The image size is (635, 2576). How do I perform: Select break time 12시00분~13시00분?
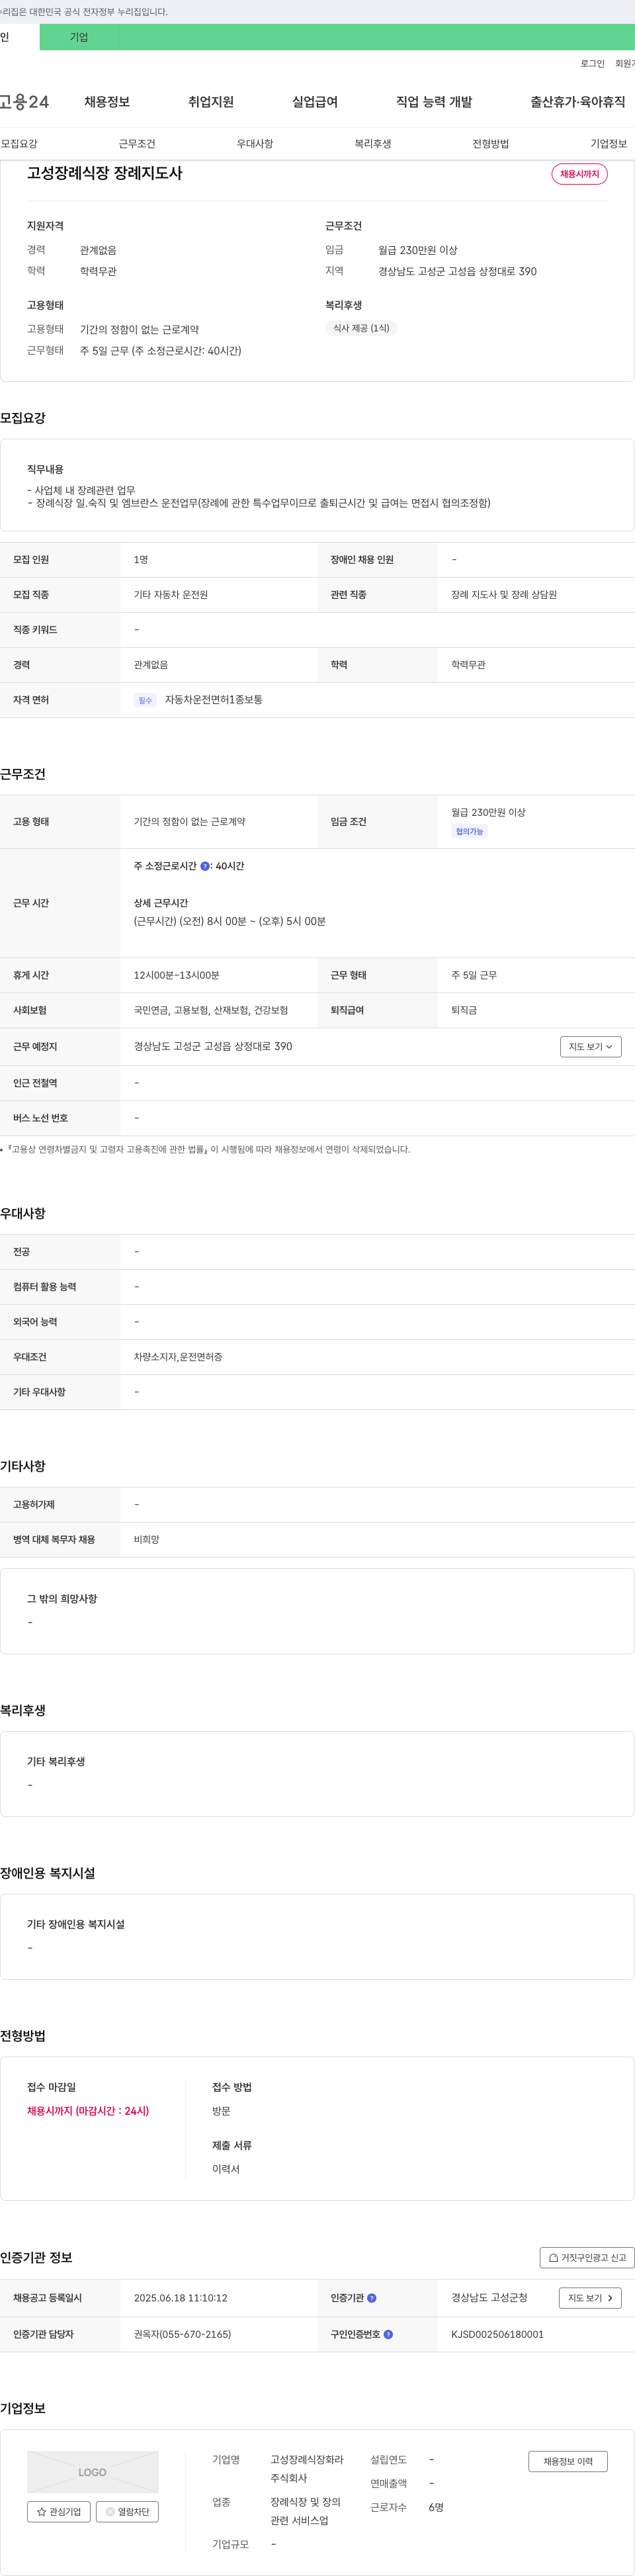point(177,975)
